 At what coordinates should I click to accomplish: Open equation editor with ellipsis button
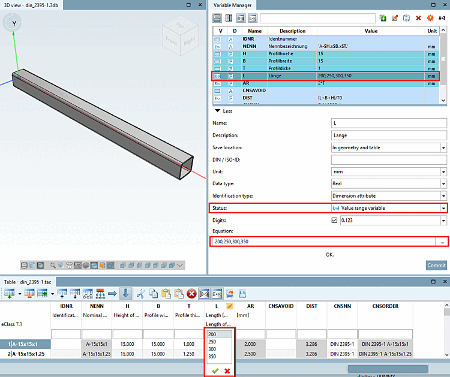(442, 242)
